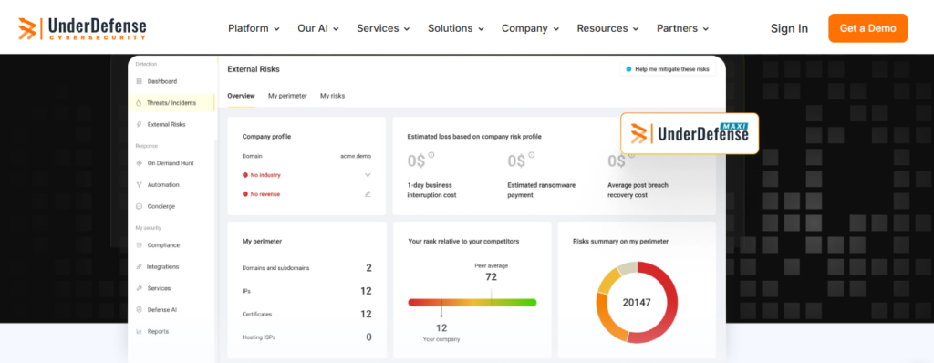Viewport: 934px width, 363px height.
Task: Click the UnderDefense logo in header
Action: (x=82, y=28)
